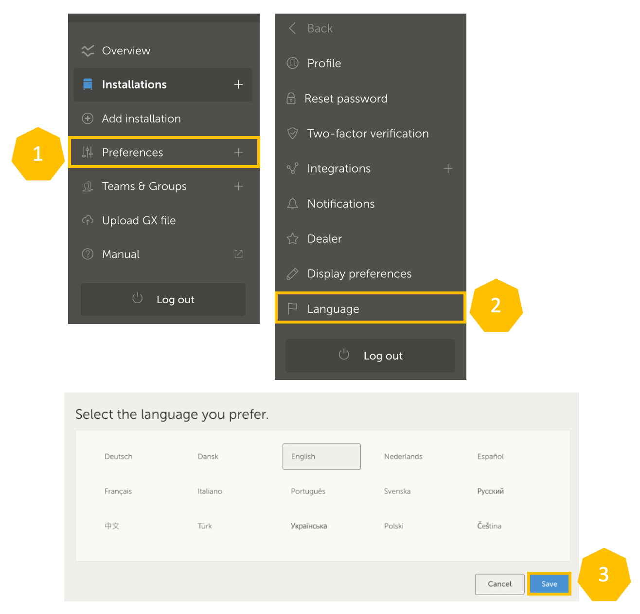Click the Reset password lock icon
Screen dimensions: 640x614
click(291, 98)
